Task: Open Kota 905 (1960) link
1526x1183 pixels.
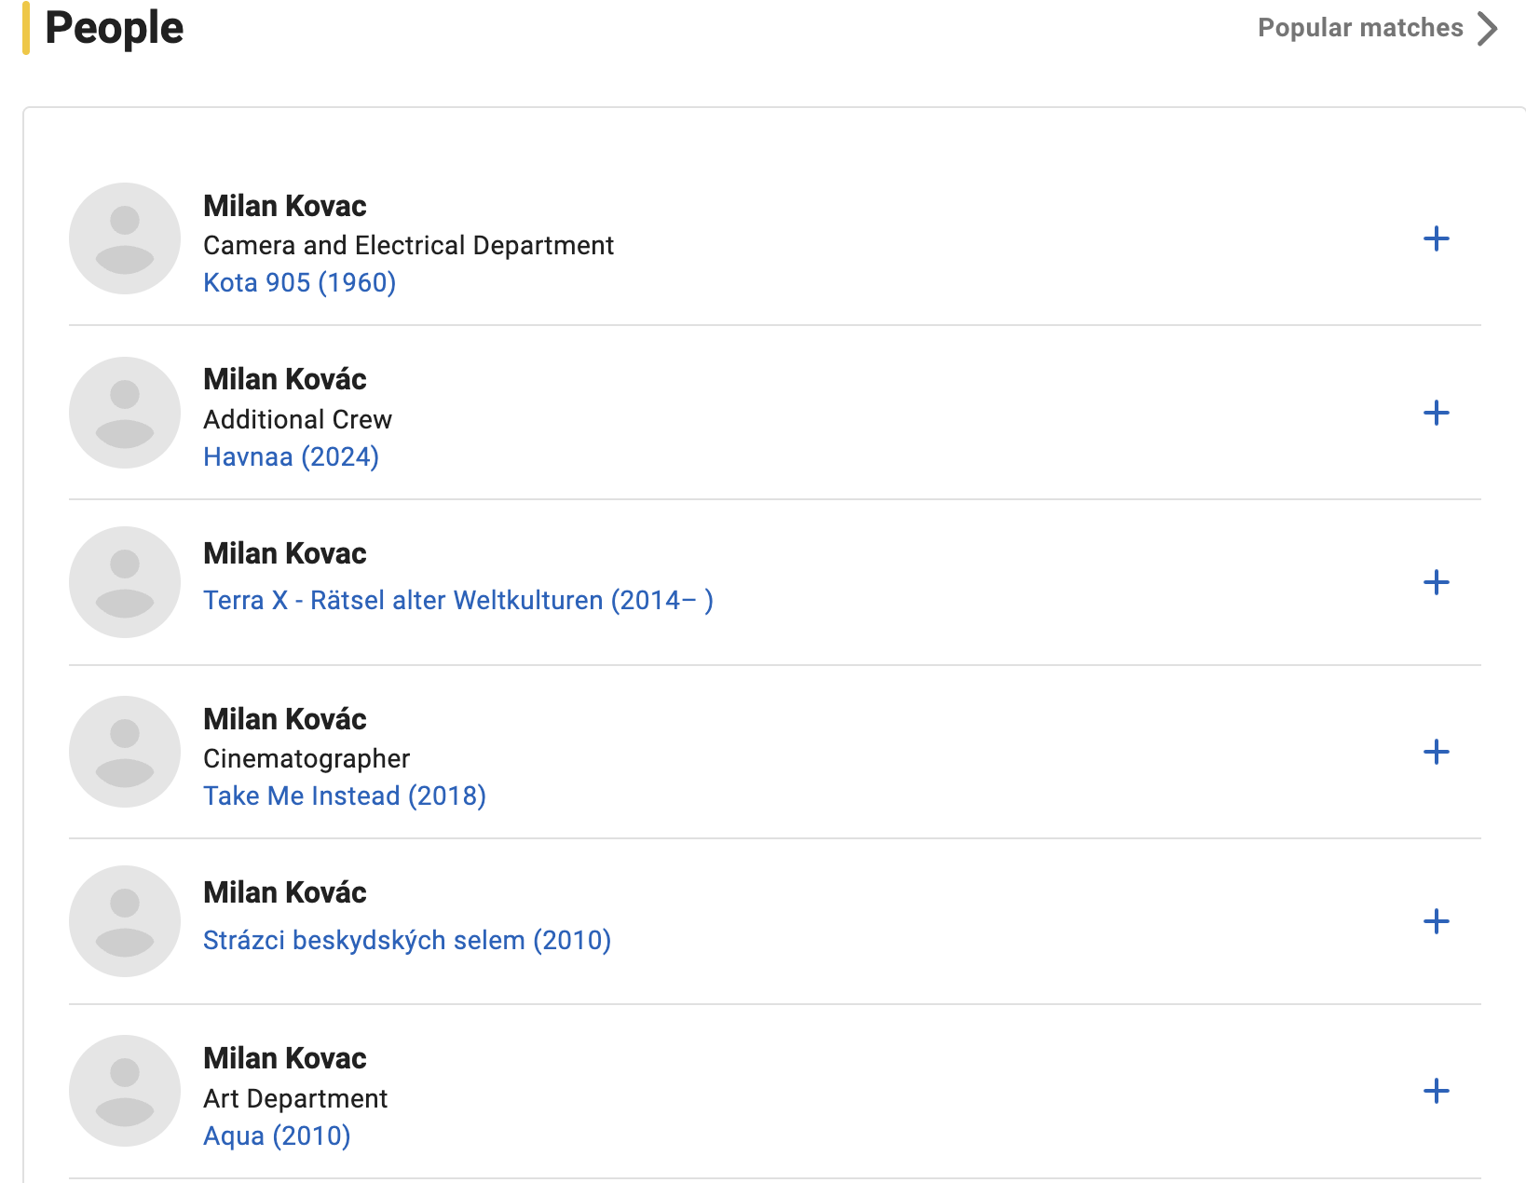Action: (x=299, y=282)
